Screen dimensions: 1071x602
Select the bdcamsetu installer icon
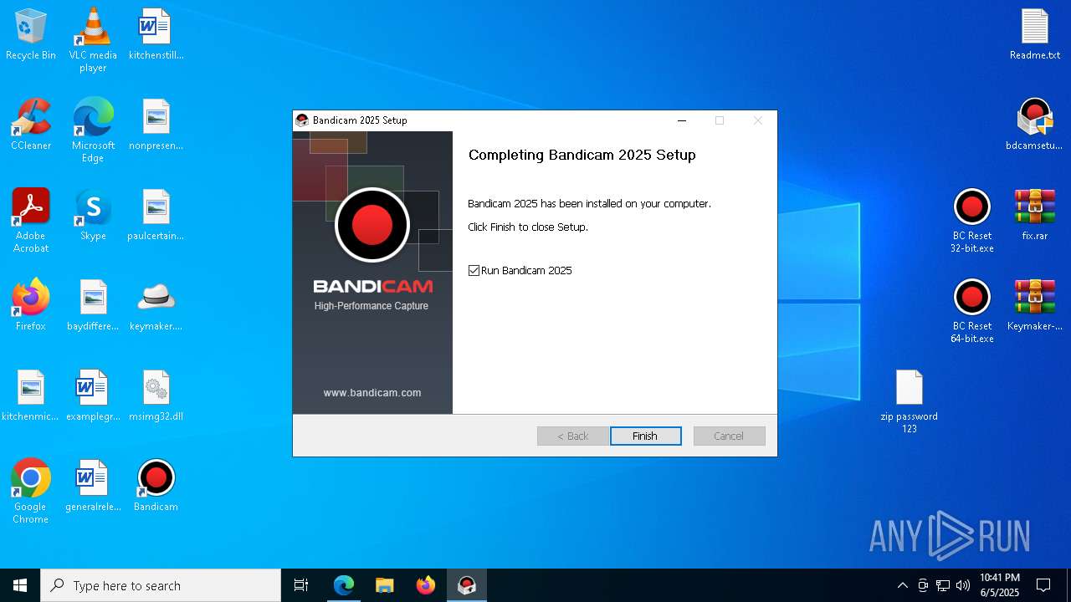(1035, 125)
